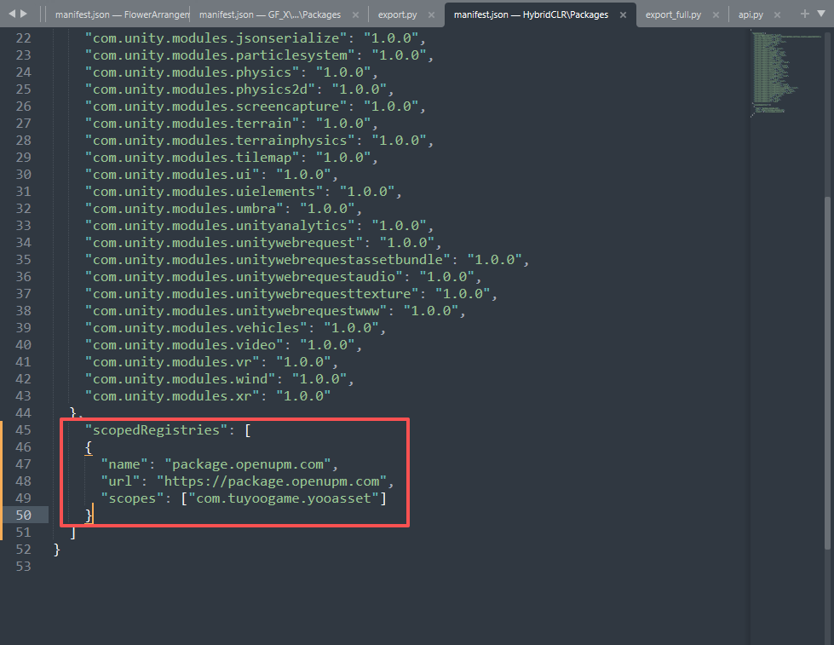Go to next tab using right arrow
Image resolution: width=834 pixels, height=645 pixels.
point(23,14)
